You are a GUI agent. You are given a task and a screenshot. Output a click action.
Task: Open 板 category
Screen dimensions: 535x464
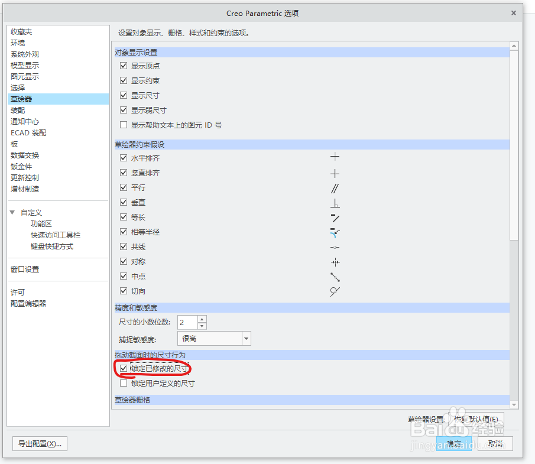tap(14, 144)
